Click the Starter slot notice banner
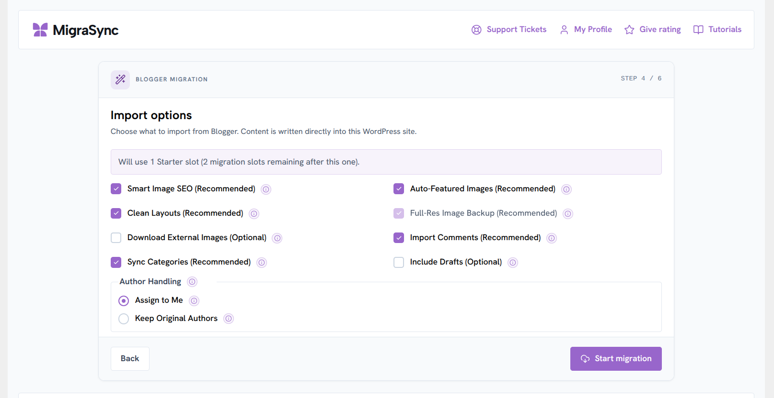The width and height of the screenshot is (774, 398). 386,162
